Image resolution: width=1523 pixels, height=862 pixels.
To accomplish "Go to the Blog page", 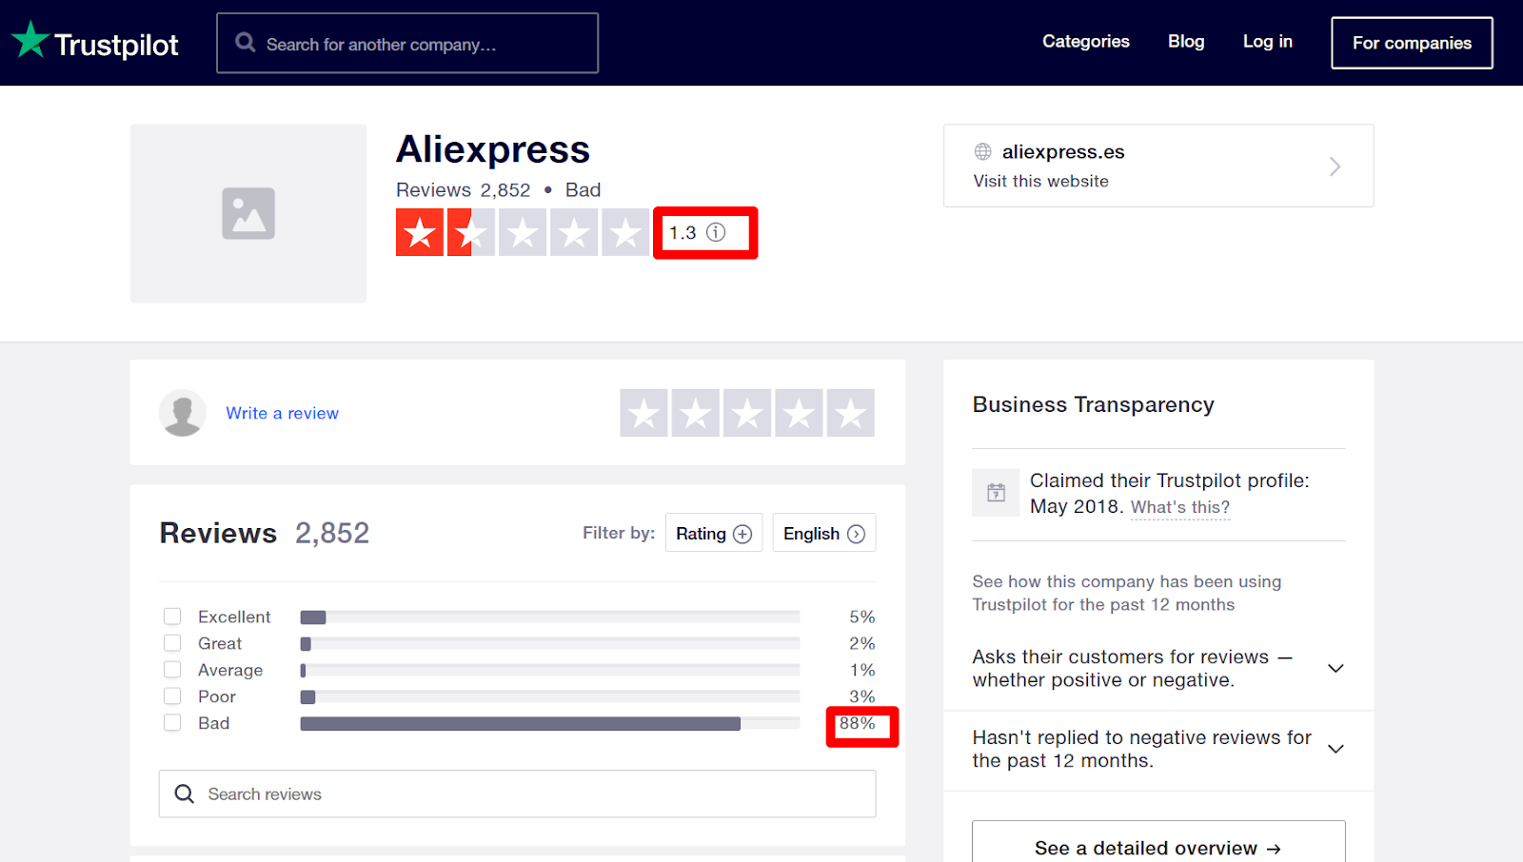I will pos(1186,42).
